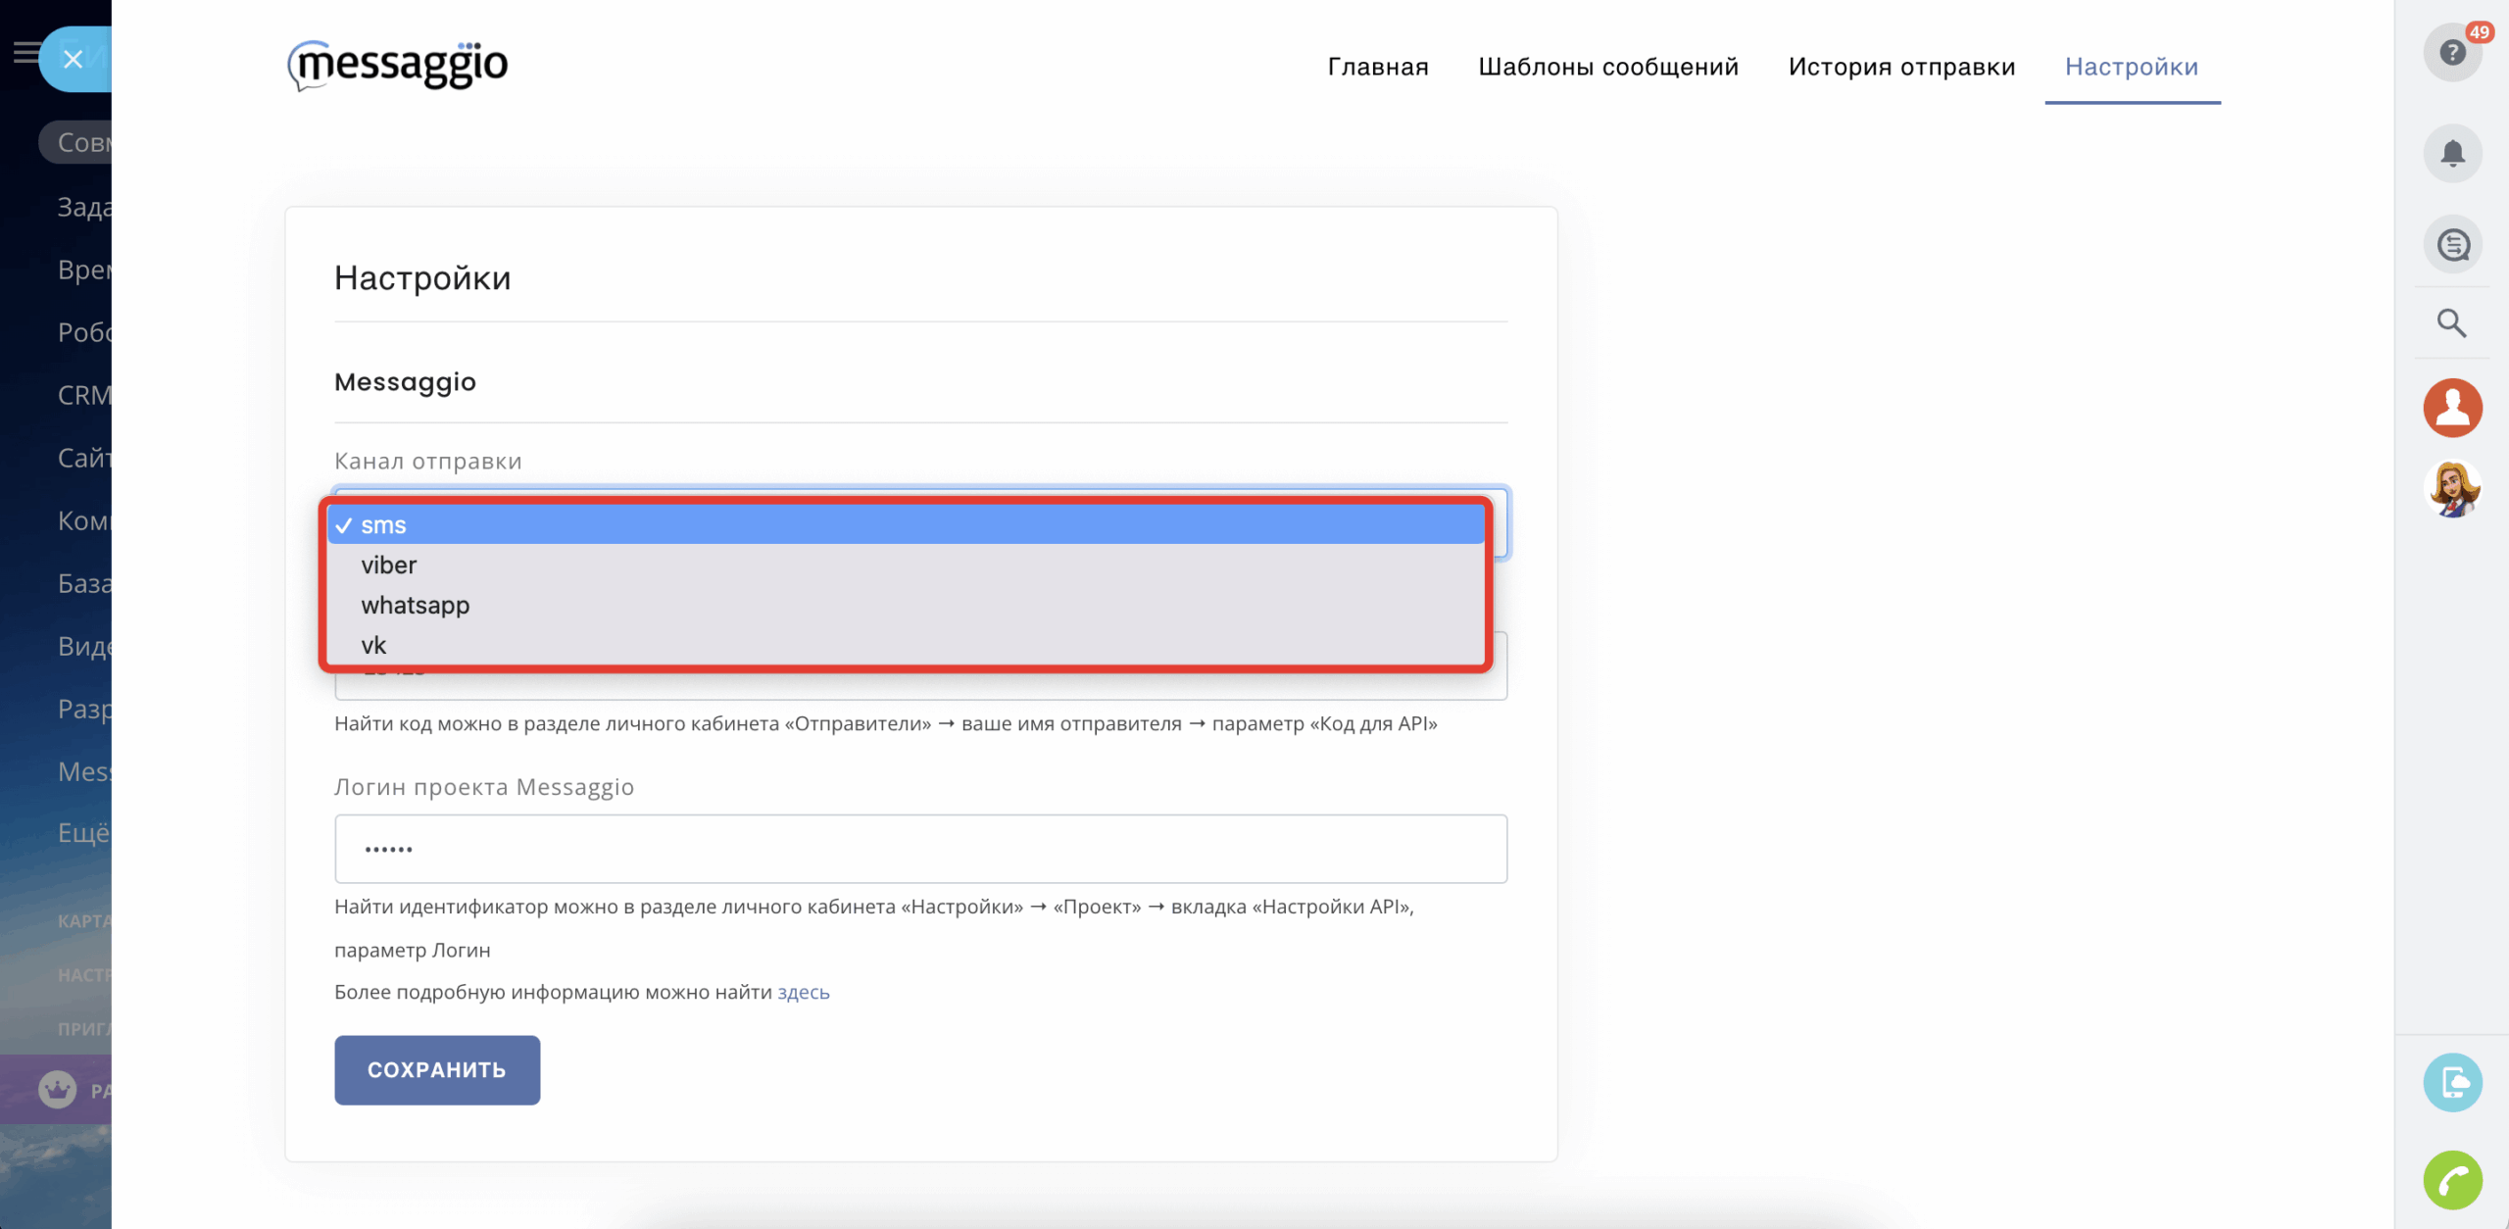Switch to the Главная tab
Viewport: 2509px width, 1229px height.
tap(1377, 67)
